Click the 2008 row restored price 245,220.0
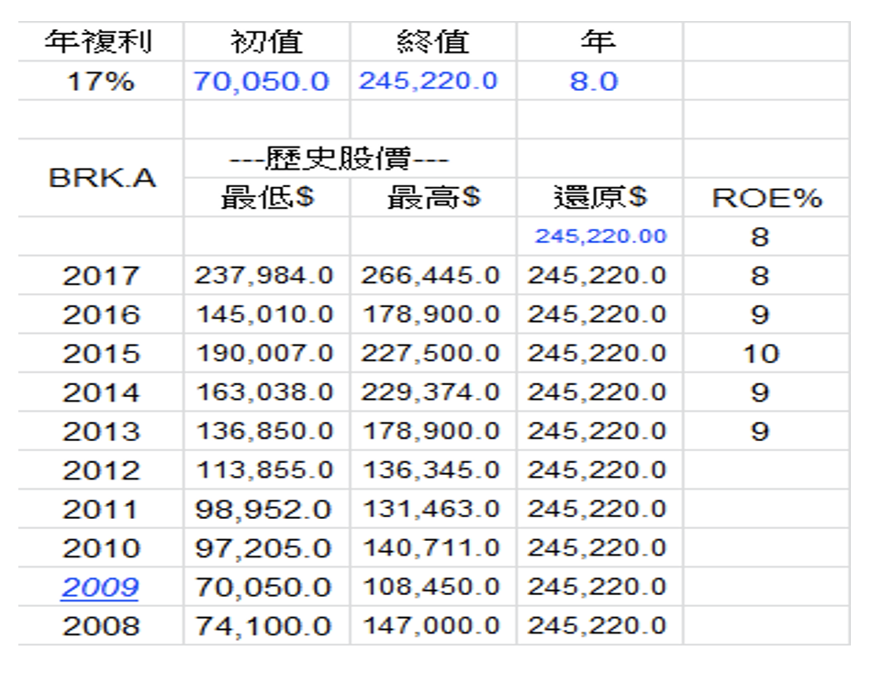The image size is (883, 684). click(x=597, y=625)
